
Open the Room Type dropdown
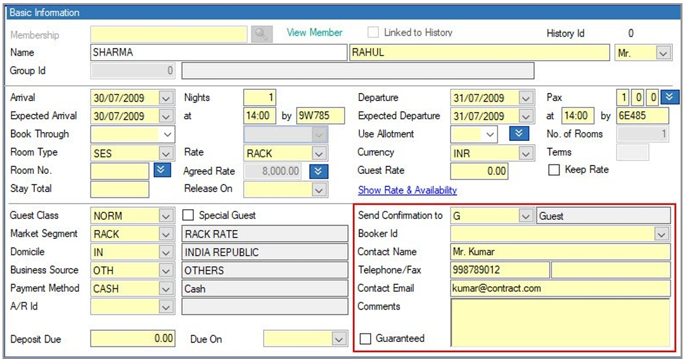(165, 153)
